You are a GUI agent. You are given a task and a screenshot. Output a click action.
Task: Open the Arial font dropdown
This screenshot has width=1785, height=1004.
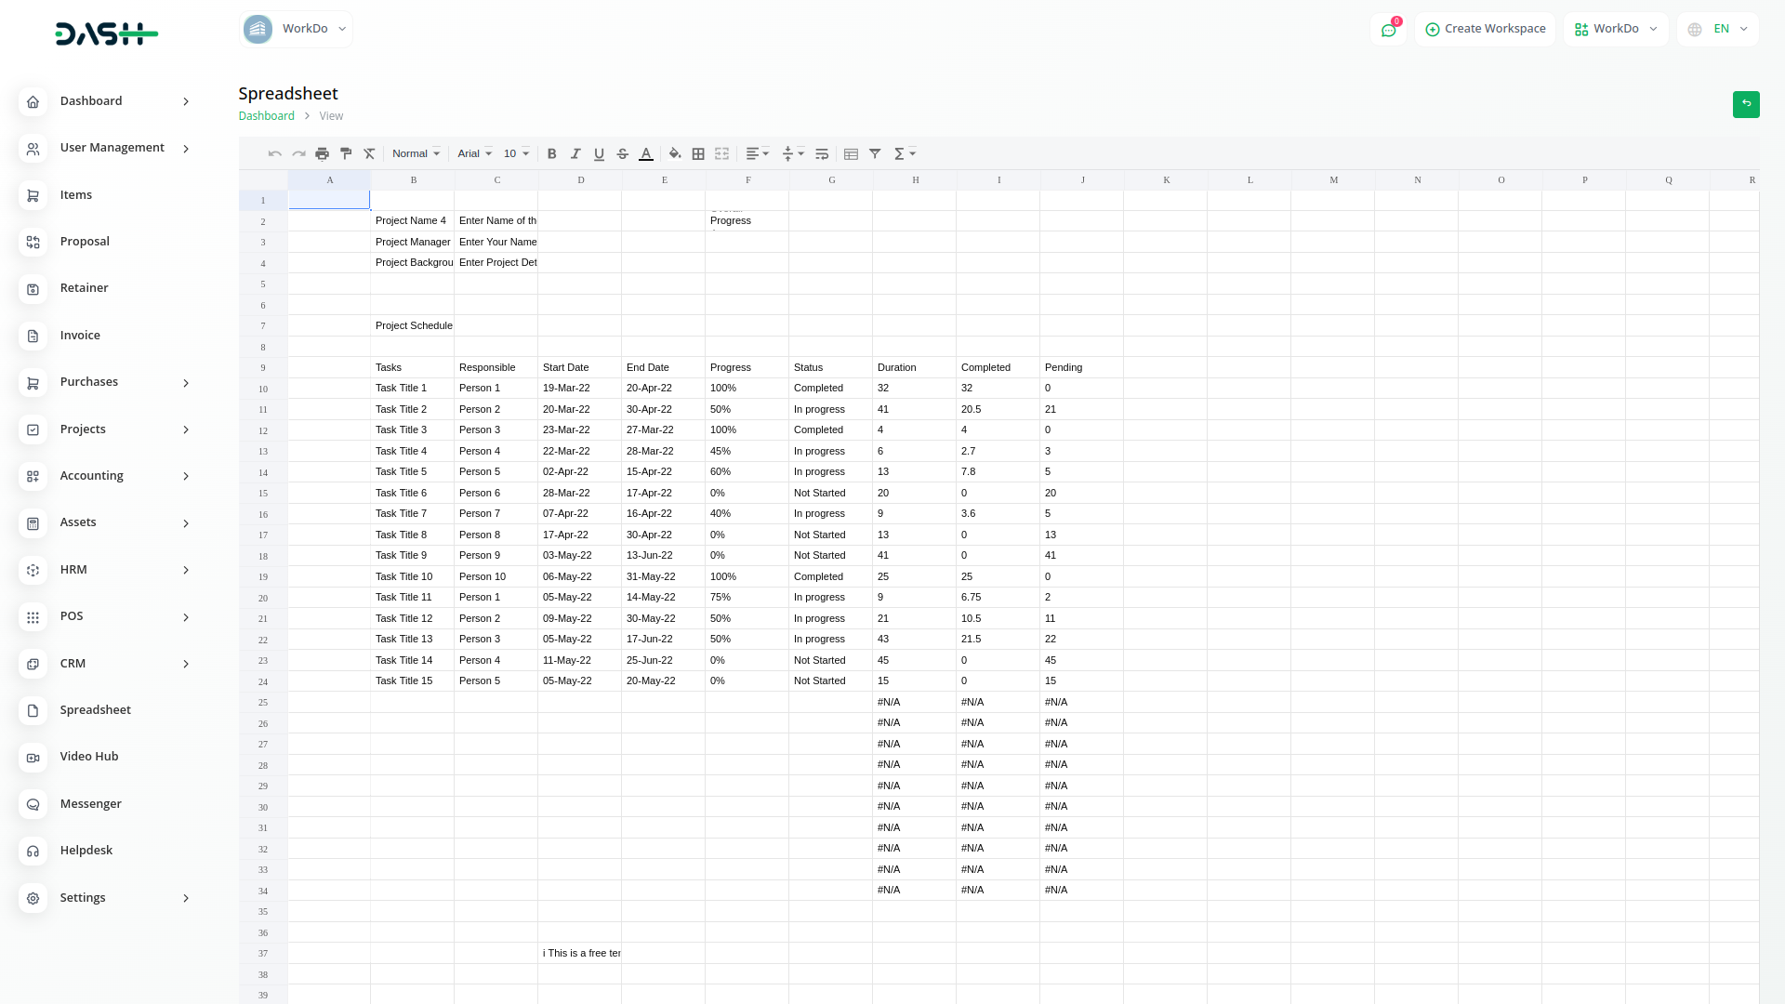click(x=474, y=154)
